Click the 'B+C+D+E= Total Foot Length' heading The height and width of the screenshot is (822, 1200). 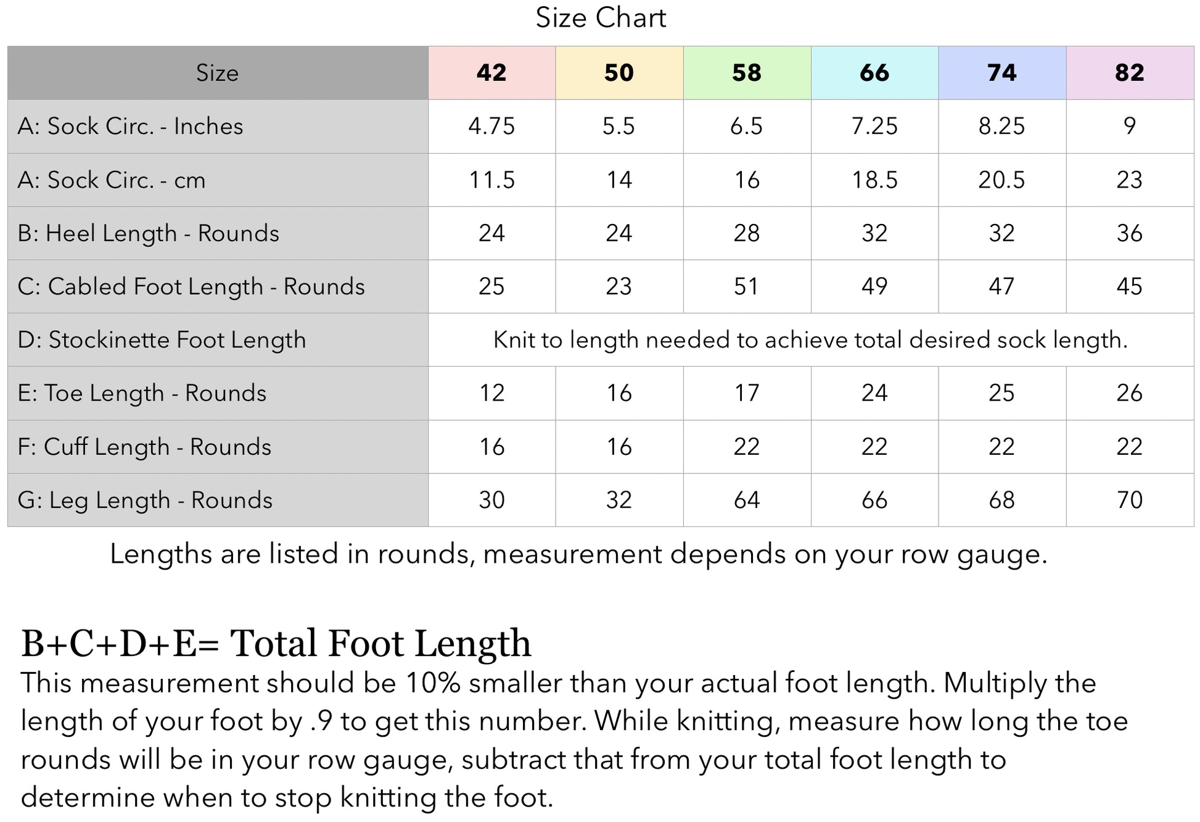tap(276, 643)
